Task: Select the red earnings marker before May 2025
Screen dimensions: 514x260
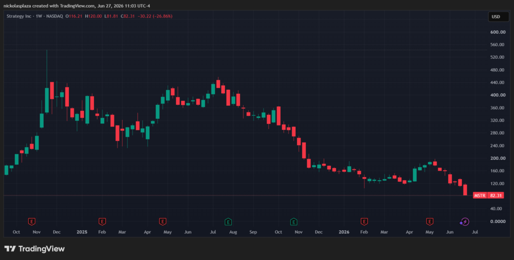Action: [x=163, y=222]
